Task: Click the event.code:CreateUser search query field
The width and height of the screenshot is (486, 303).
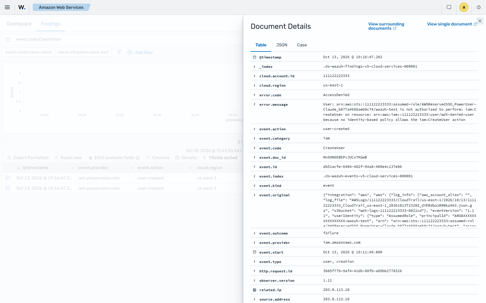Action: point(128,39)
